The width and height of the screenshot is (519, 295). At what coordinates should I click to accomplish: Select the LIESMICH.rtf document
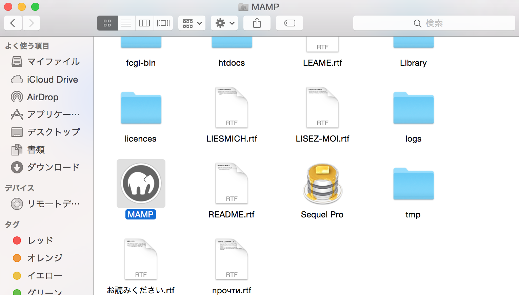pyautogui.click(x=232, y=108)
